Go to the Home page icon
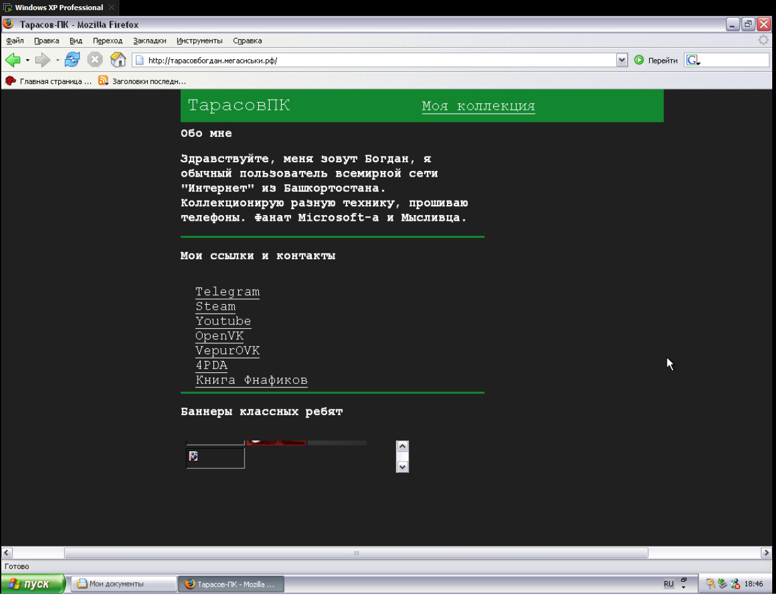 tap(118, 60)
